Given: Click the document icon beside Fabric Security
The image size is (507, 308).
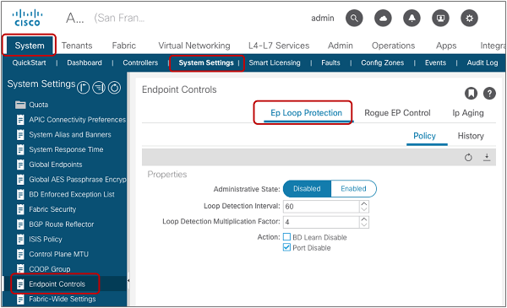Looking at the screenshot, I should click(x=20, y=209).
